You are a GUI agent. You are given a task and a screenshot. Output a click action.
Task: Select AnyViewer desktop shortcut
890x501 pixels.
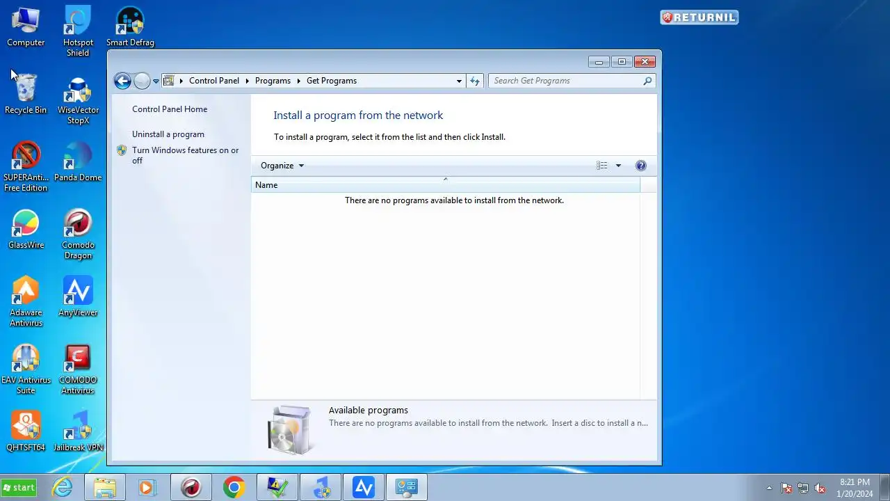click(78, 297)
